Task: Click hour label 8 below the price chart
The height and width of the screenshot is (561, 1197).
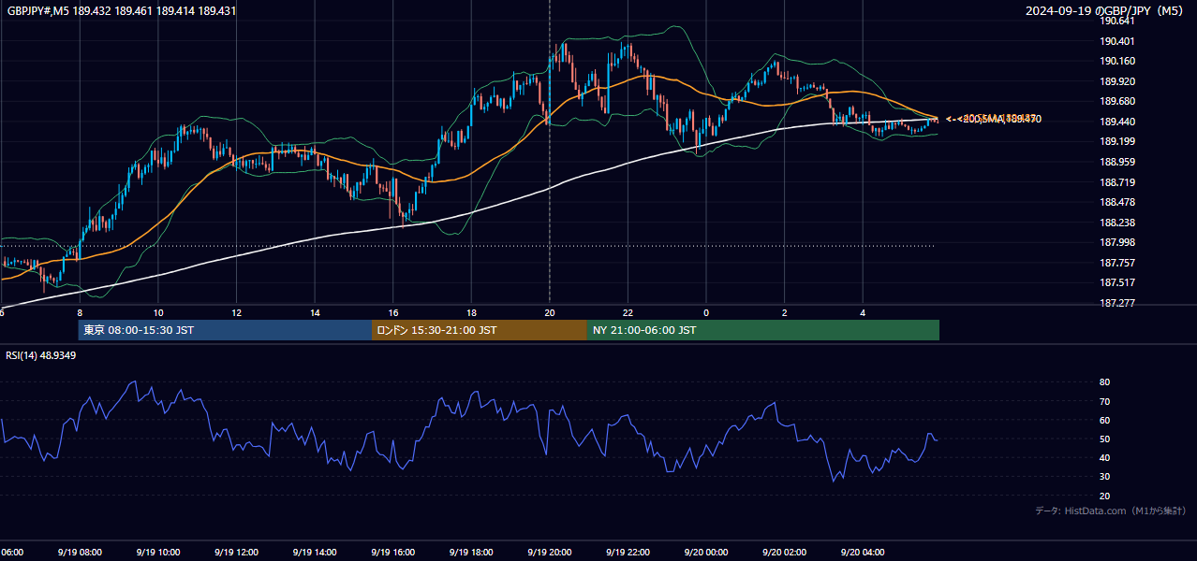Action: pyautogui.click(x=80, y=312)
